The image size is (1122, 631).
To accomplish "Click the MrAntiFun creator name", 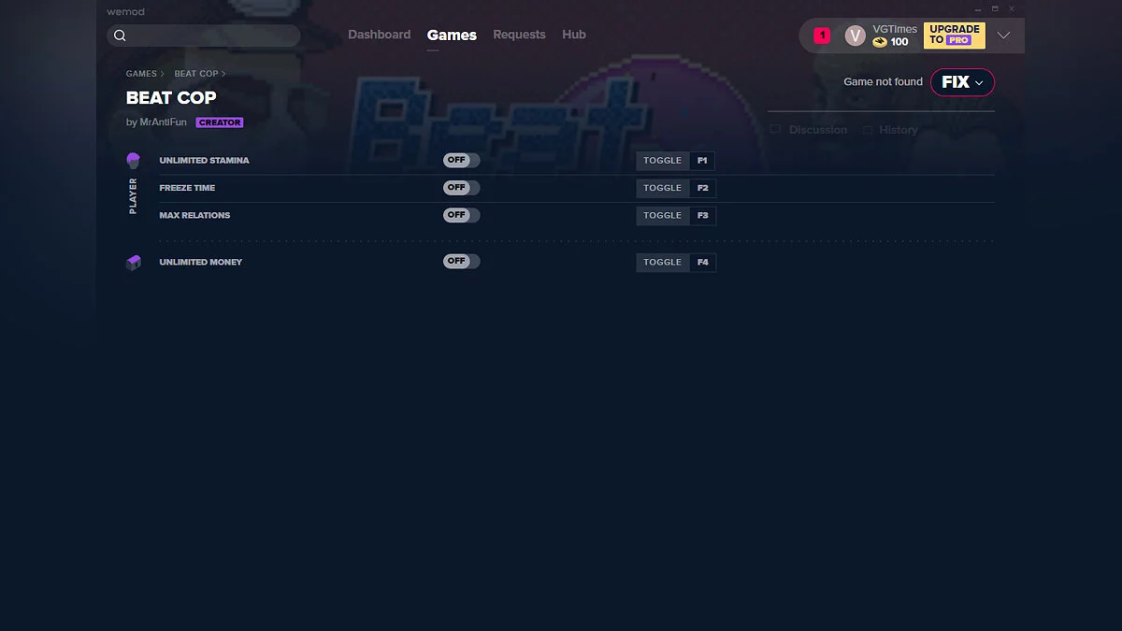I will (163, 122).
